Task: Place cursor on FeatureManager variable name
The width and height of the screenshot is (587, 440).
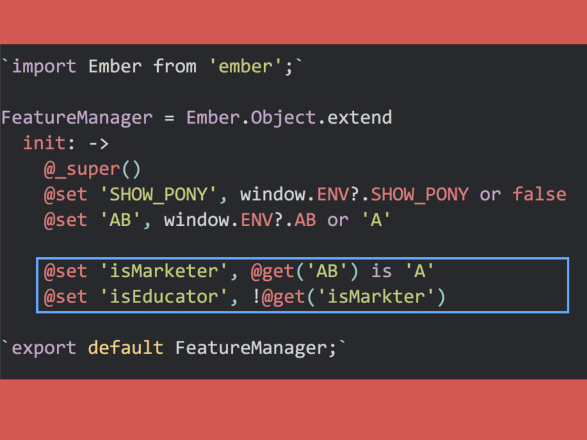Action: tap(77, 118)
